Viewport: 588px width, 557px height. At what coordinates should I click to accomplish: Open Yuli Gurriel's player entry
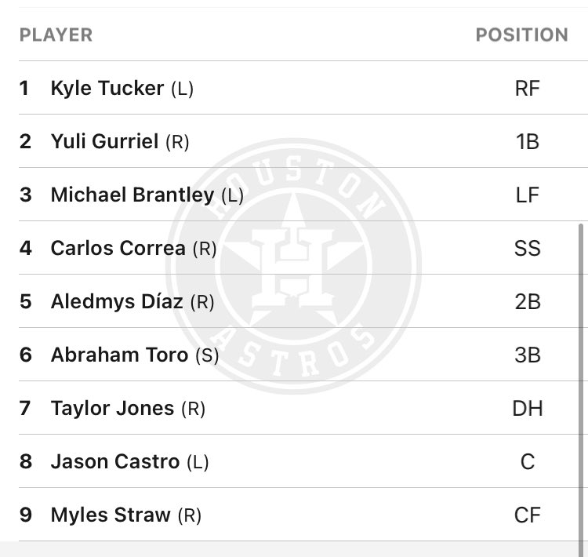point(104,141)
